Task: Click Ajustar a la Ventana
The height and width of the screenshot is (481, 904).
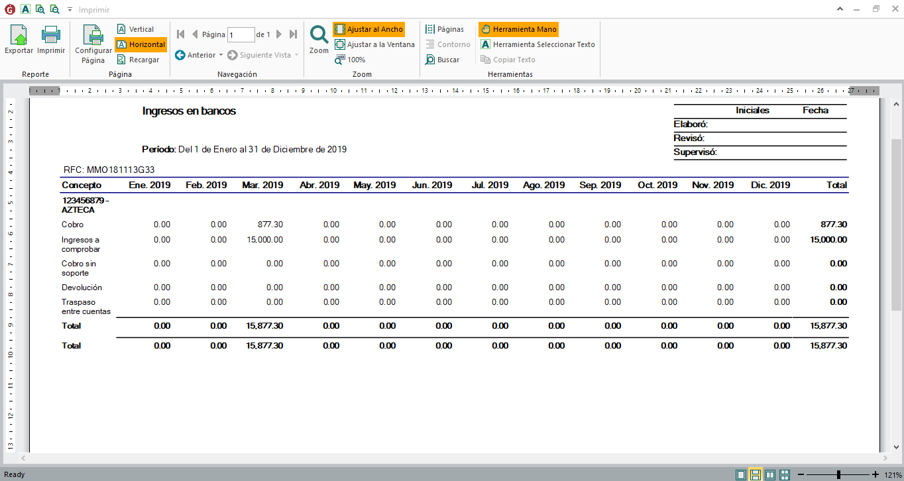Action: tap(374, 44)
